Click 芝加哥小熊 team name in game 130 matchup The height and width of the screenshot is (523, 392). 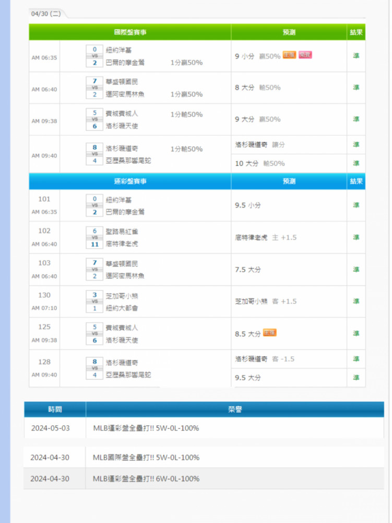coord(122,296)
